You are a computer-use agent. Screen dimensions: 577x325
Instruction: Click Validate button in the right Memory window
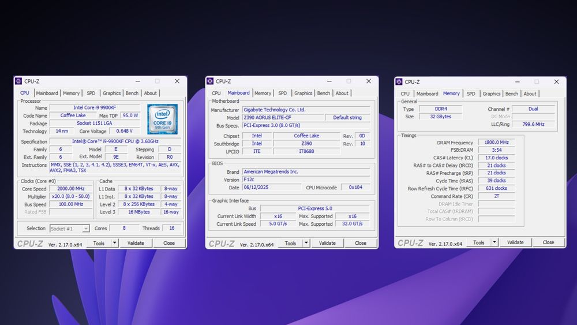515,242
